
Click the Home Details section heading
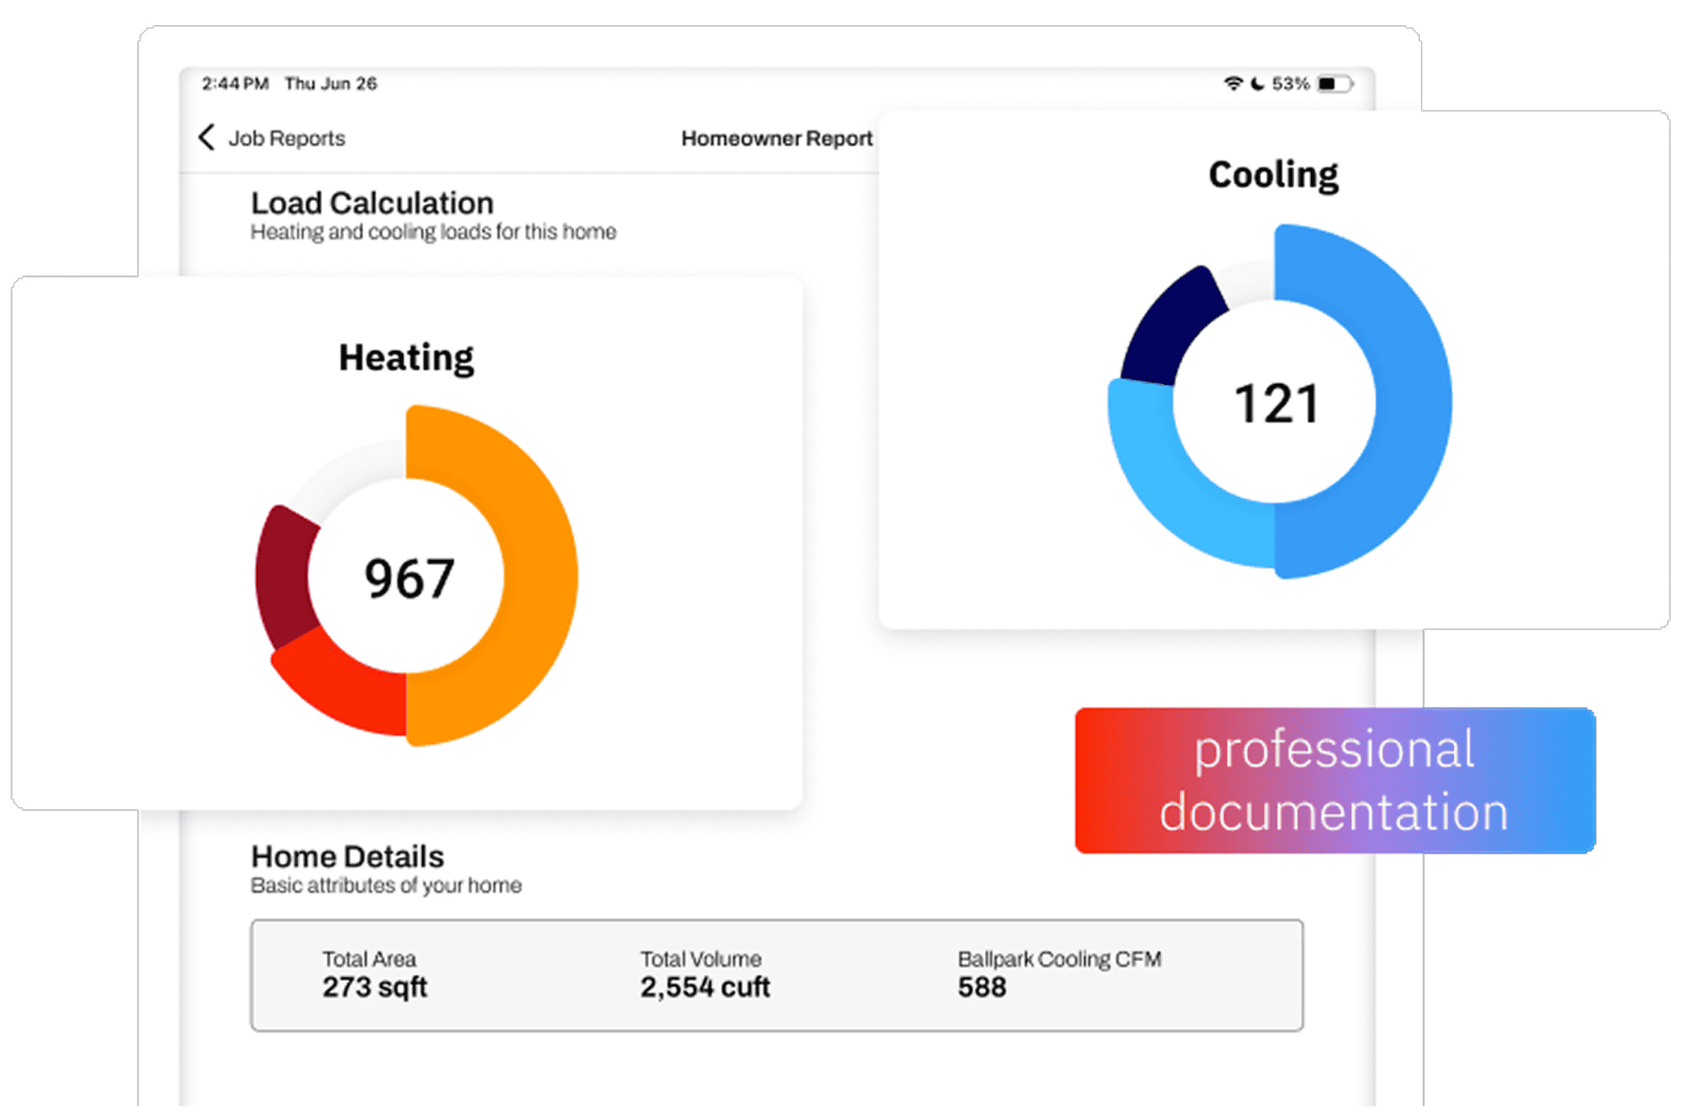347,856
